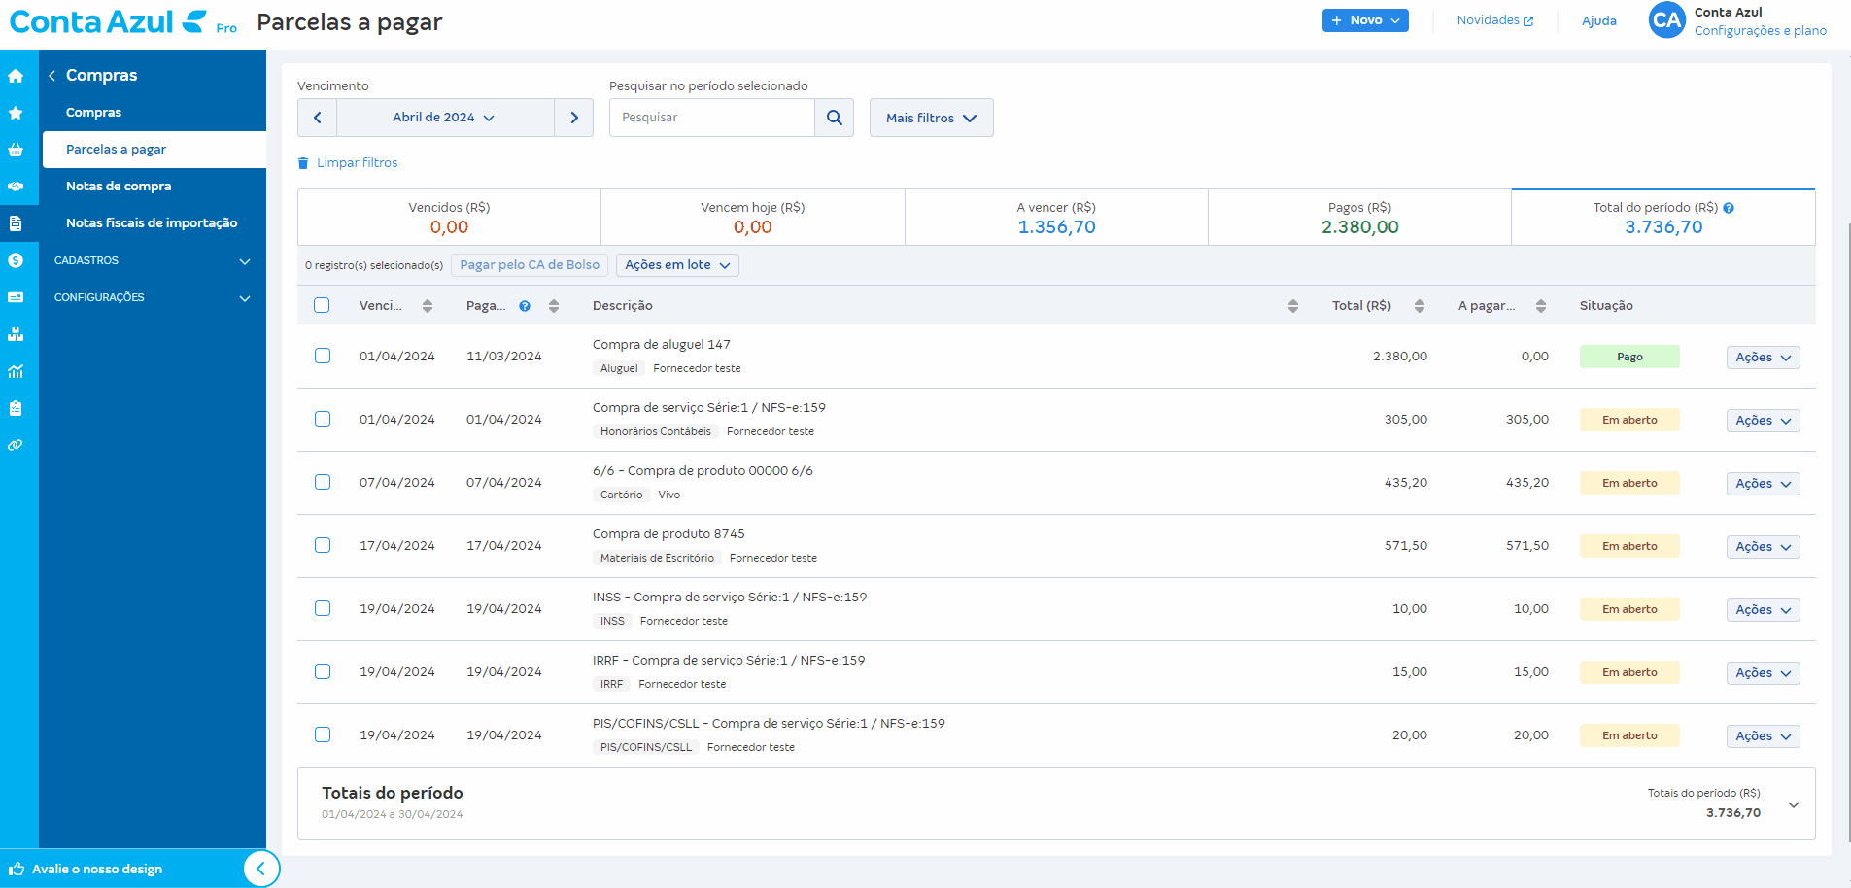Click Conta Azul CA avatar
The image size is (1851, 888).
coord(1667,20)
